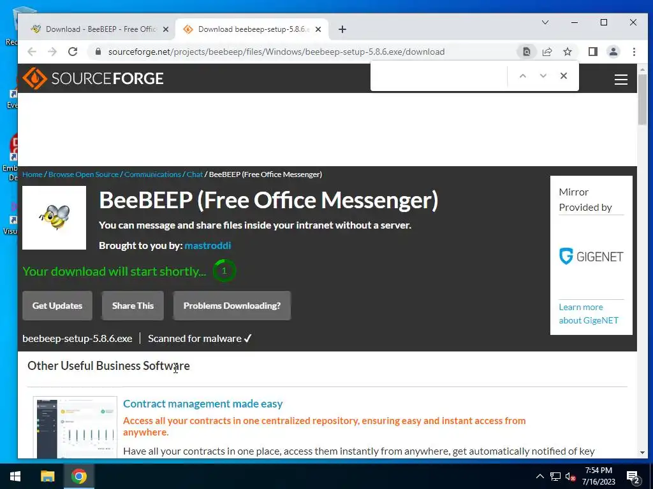Open the mastroddi author link
The width and height of the screenshot is (653, 489).
click(207, 245)
